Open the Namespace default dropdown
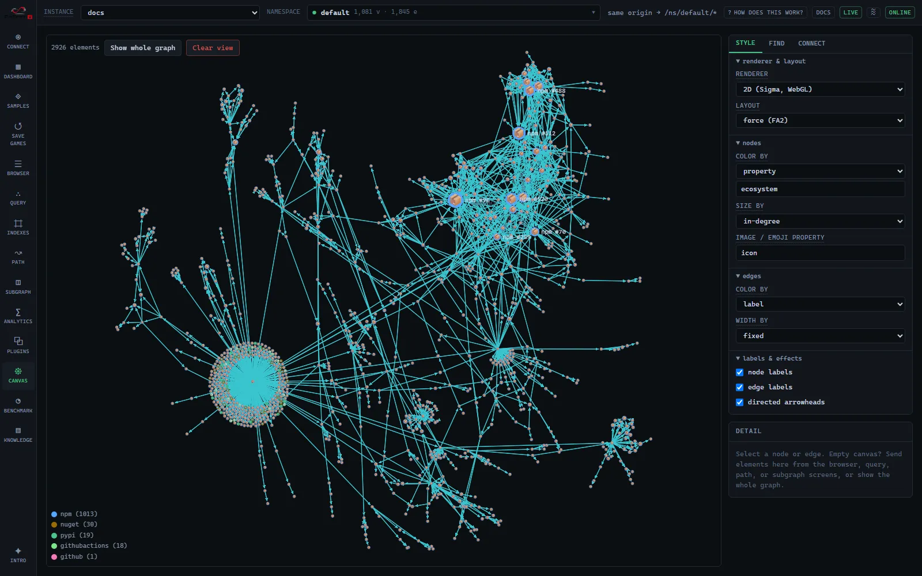 coord(454,12)
